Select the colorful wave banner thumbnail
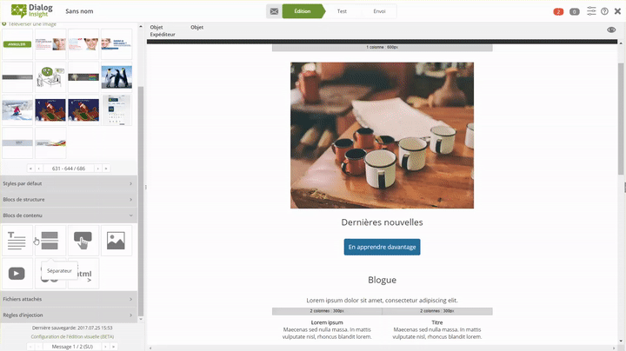This screenshot has height=351, width=626. pyautogui.click(x=50, y=142)
